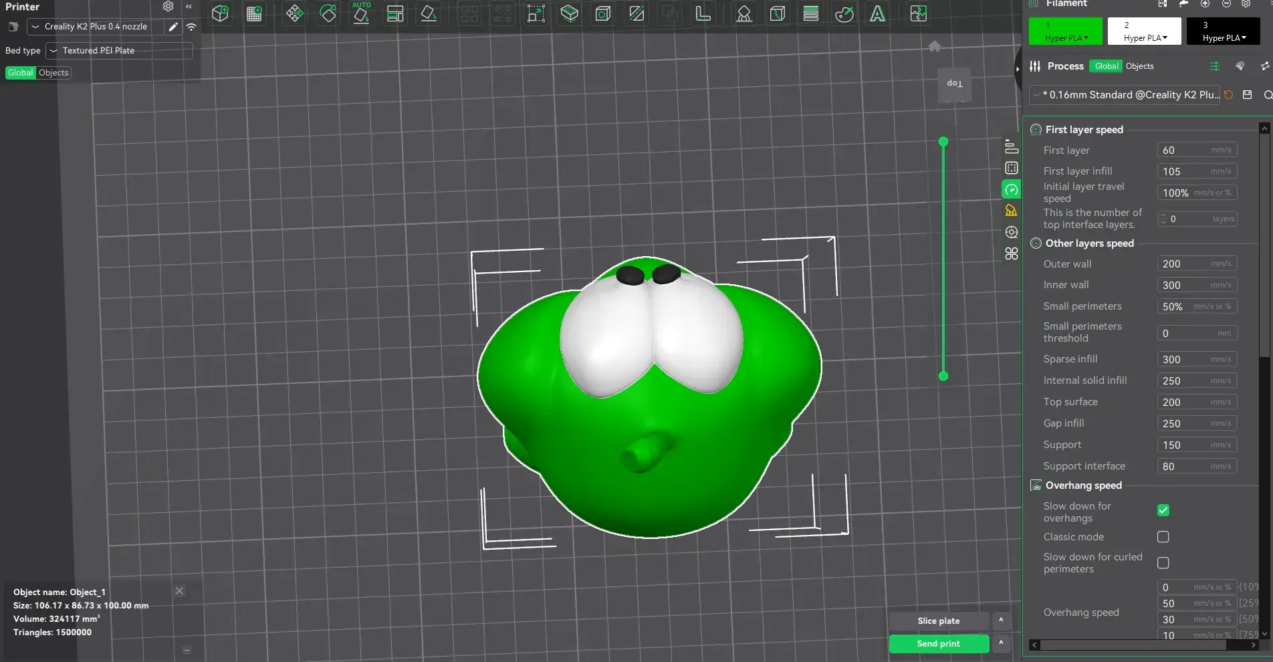The image size is (1273, 662).
Task: Add a filament with plus icon
Action: [1205, 3]
